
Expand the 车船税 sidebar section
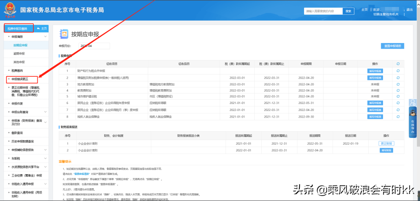click(45, 158)
